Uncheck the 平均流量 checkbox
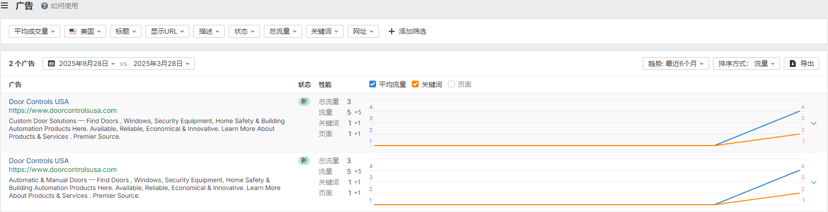This screenshot has width=828, height=212. click(373, 84)
